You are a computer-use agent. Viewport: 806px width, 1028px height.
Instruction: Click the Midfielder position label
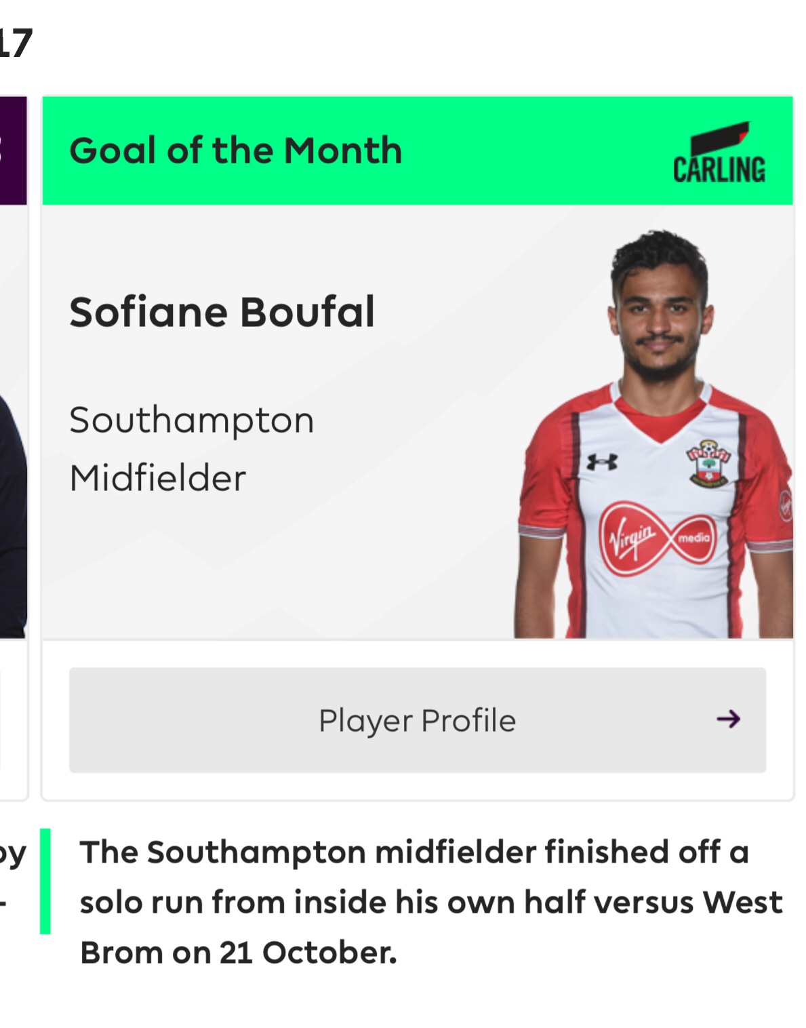pos(157,478)
